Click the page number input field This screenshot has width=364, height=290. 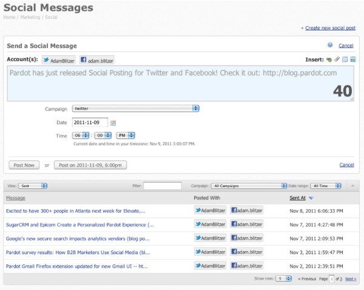[x=331, y=278]
